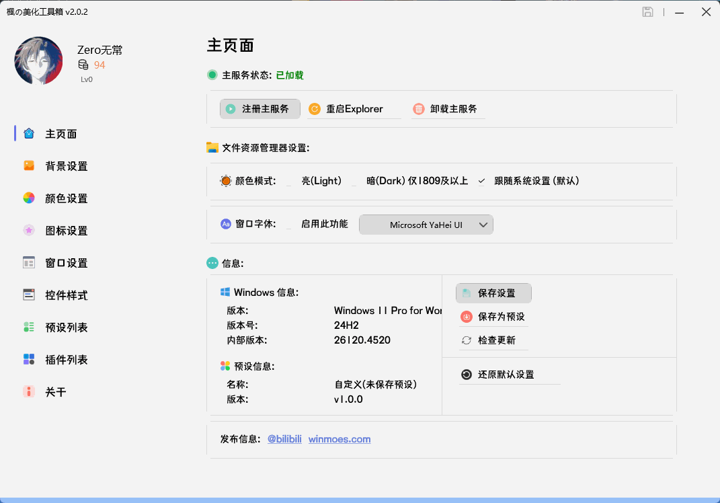Click the 窗口设置 window icon
720x503 pixels.
[x=29, y=263]
